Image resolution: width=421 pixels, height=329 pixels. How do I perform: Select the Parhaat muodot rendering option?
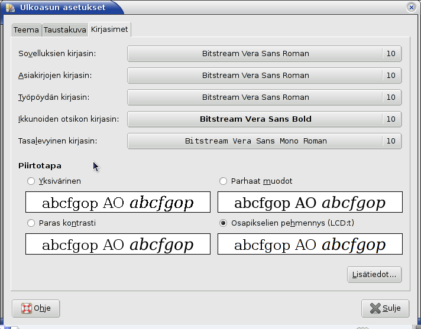click(x=223, y=181)
